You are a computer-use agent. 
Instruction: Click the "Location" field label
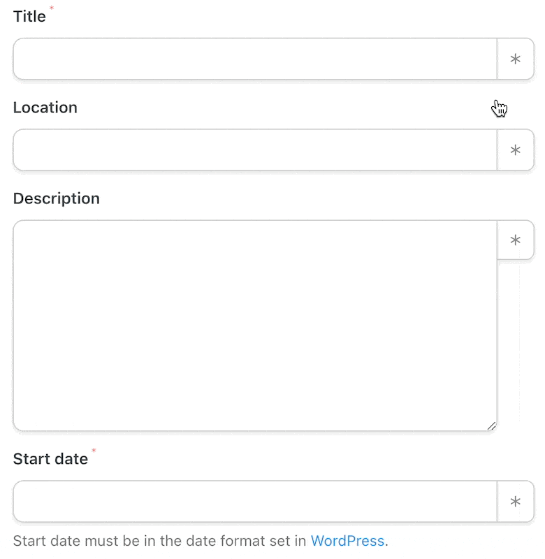45,108
